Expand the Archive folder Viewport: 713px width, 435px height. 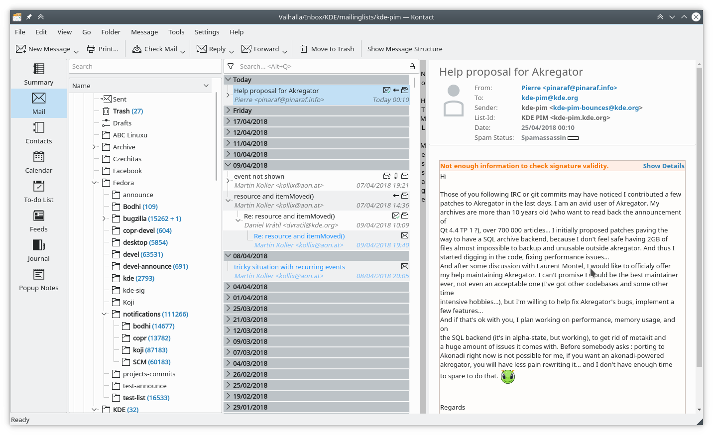[94, 147]
